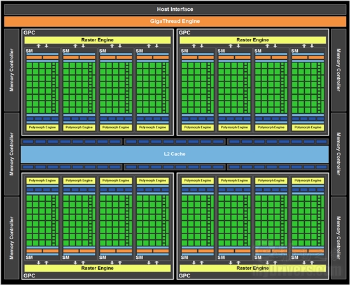
Task: Select the GPC label of the upper-left cluster
Action: (x=29, y=32)
